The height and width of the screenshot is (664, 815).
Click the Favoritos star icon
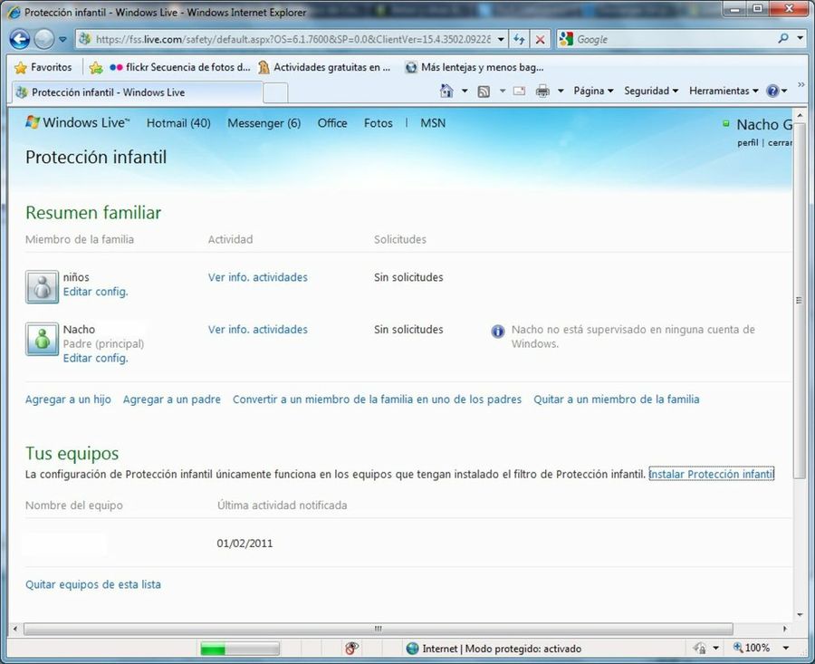(20, 67)
